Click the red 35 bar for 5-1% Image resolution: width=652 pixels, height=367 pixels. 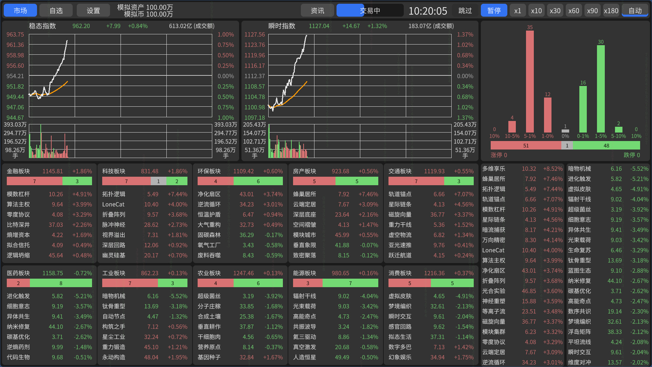coord(530,82)
